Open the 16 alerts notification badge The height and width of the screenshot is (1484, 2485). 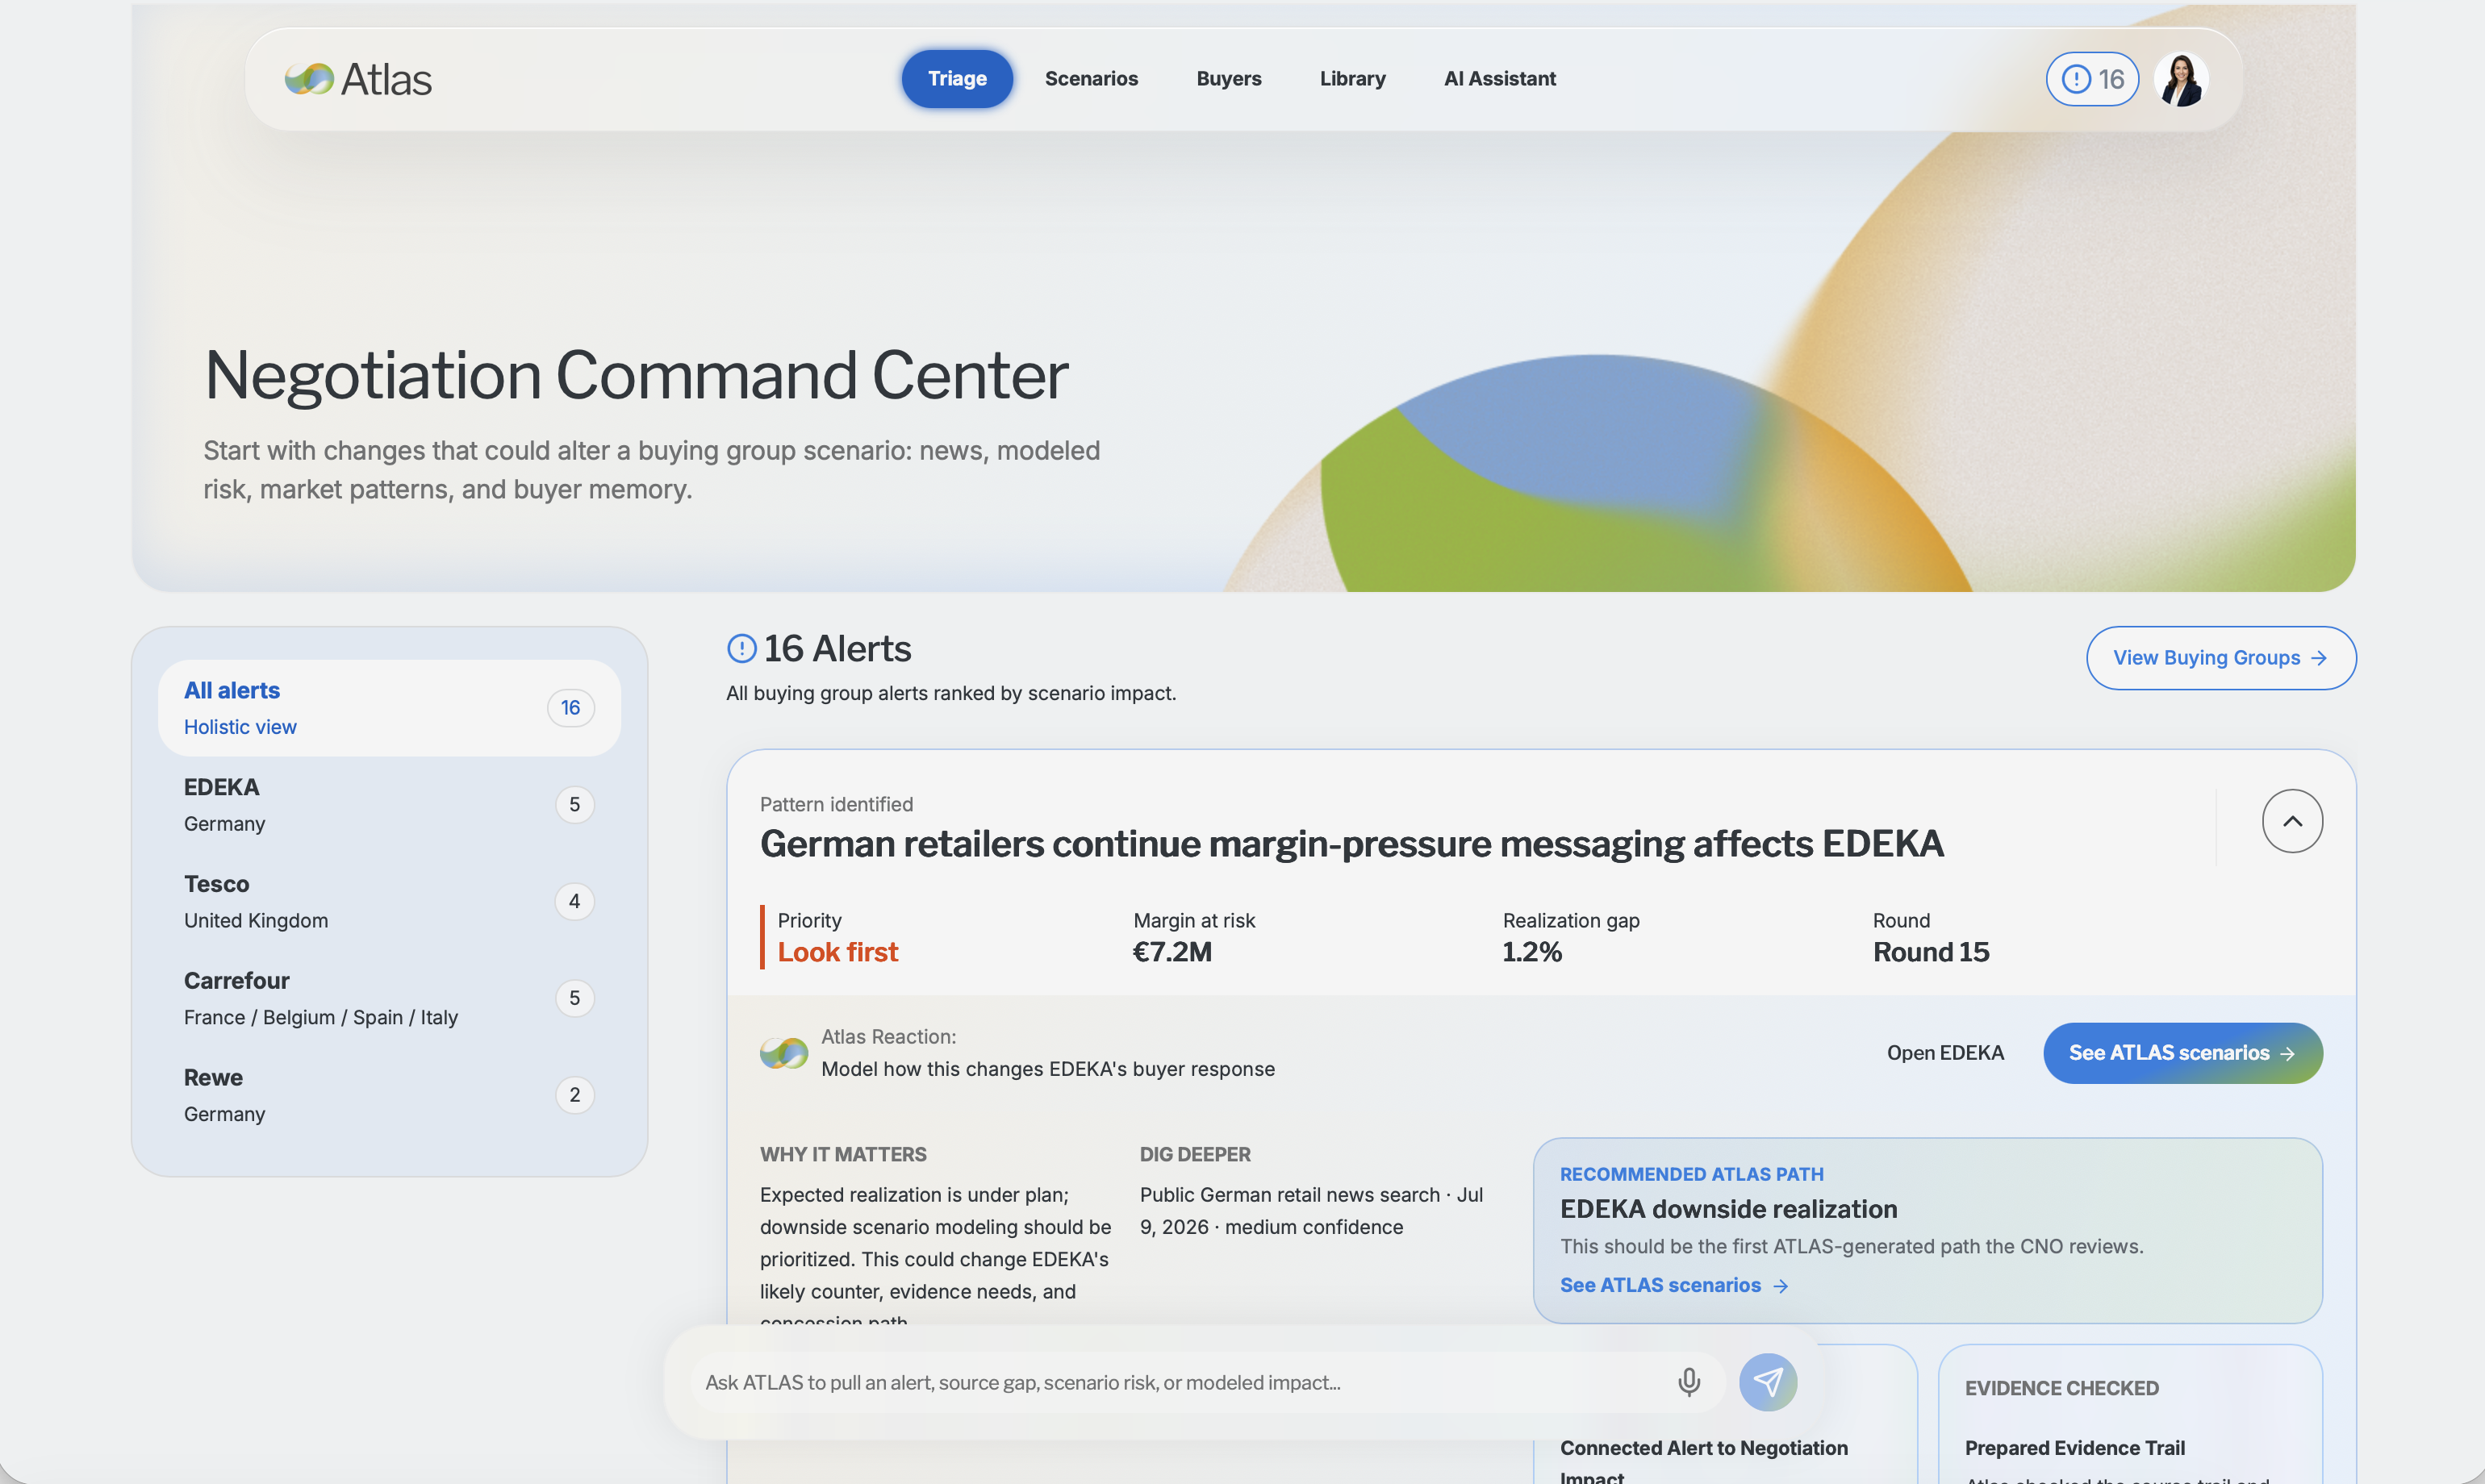(x=2092, y=79)
